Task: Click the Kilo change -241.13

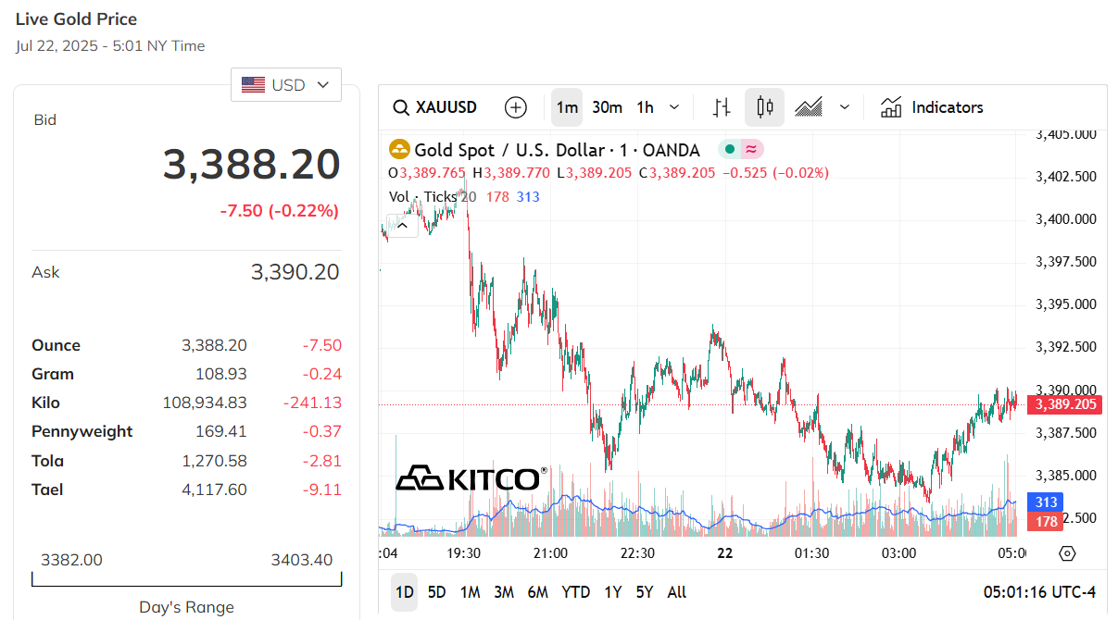Action: 312,403
